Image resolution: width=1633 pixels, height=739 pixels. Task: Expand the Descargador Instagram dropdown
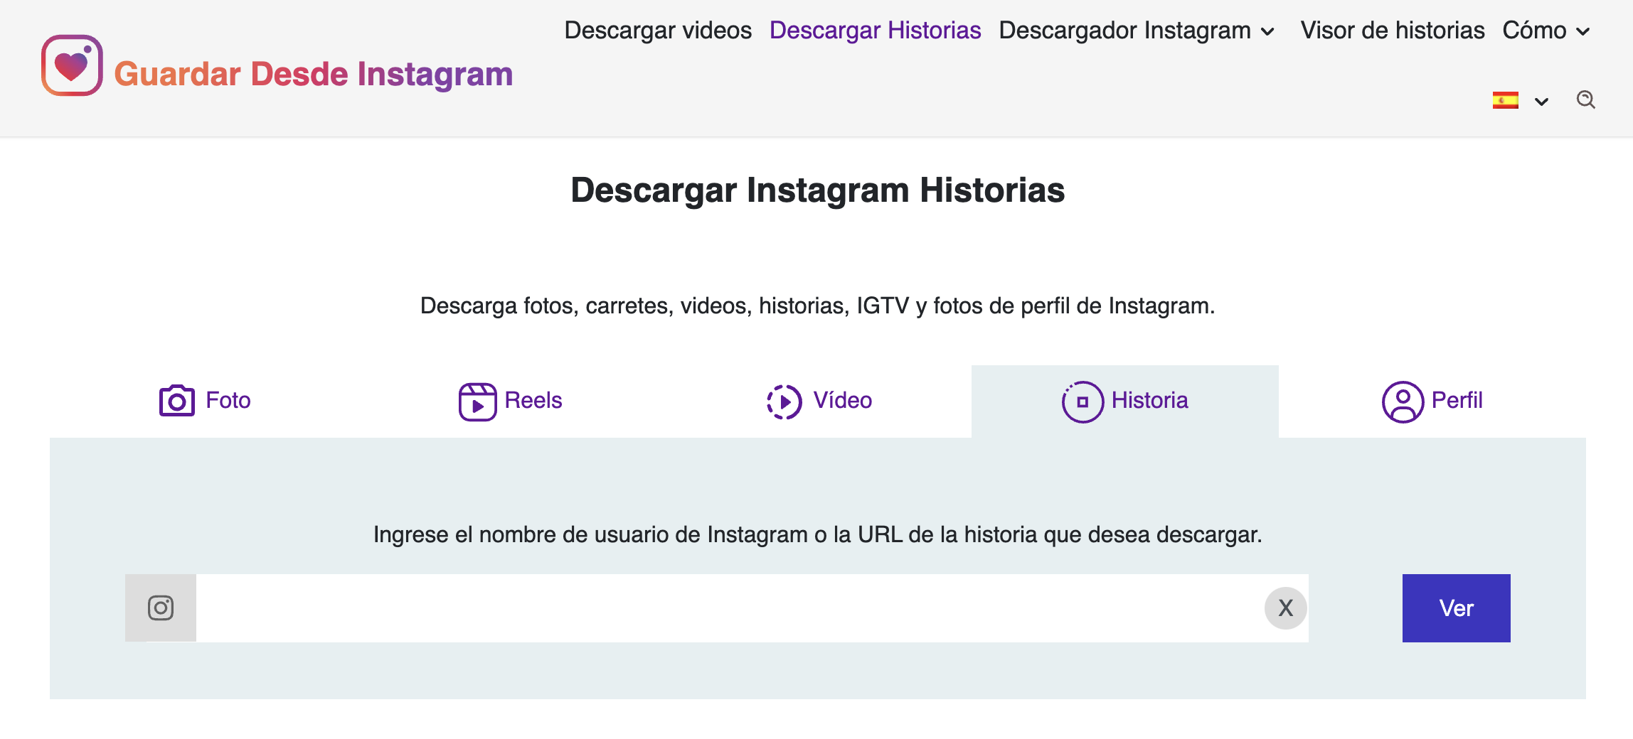tap(1267, 32)
